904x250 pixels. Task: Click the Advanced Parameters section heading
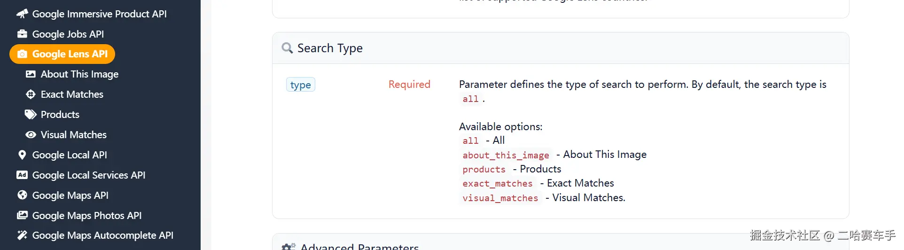point(359,246)
